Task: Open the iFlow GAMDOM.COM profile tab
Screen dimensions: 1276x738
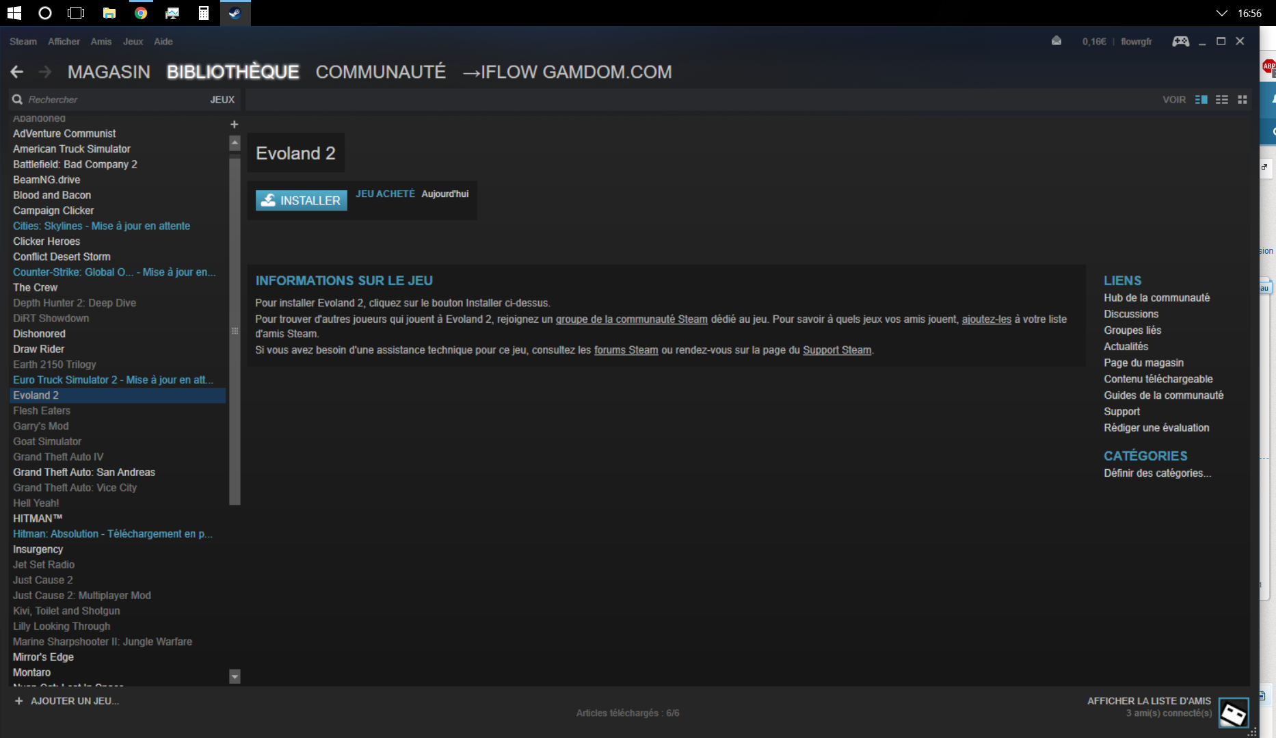Action: click(x=568, y=72)
